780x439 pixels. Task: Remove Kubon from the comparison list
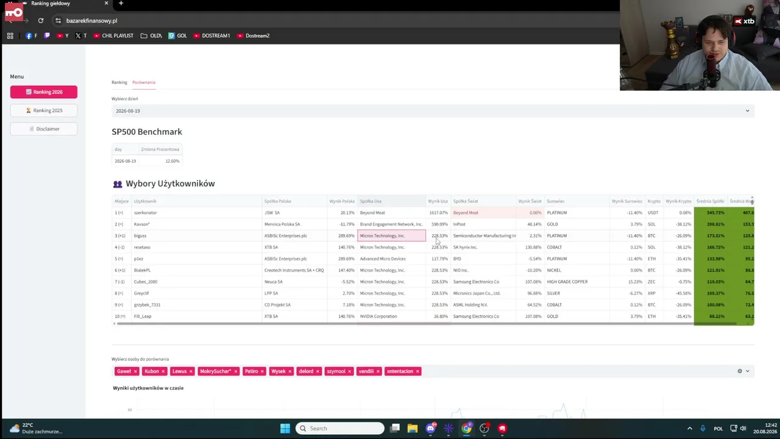(x=163, y=371)
